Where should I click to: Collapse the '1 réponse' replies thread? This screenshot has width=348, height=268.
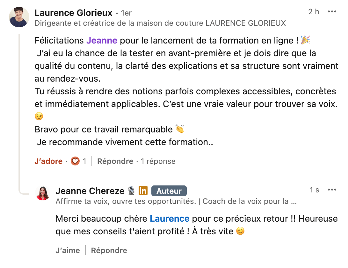(x=158, y=161)
